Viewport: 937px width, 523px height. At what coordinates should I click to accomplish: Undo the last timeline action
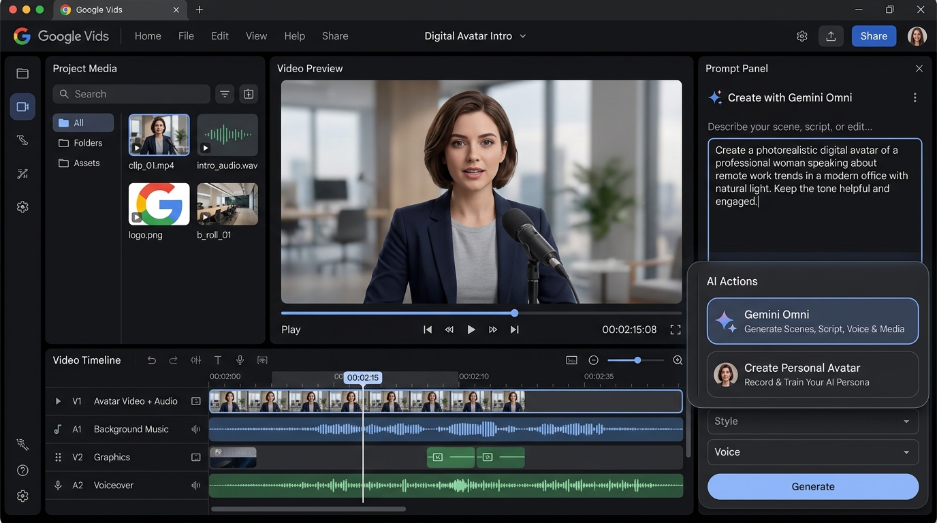click(152, 360)
